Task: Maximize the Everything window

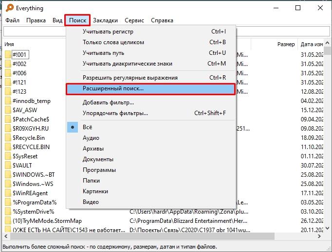Action: 298,8
